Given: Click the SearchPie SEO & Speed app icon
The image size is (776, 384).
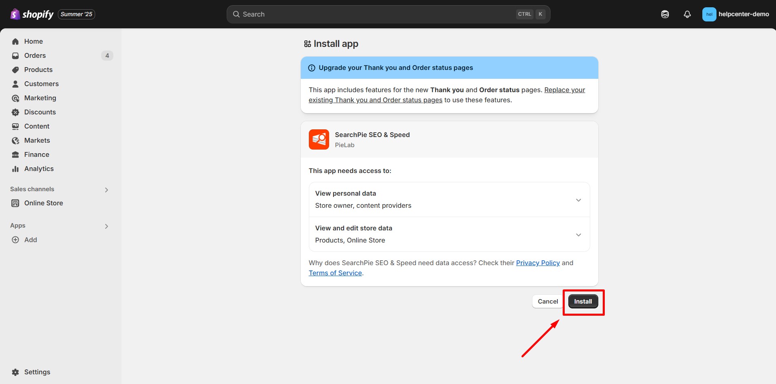Looking at the screenshot, I should (319, 139).
